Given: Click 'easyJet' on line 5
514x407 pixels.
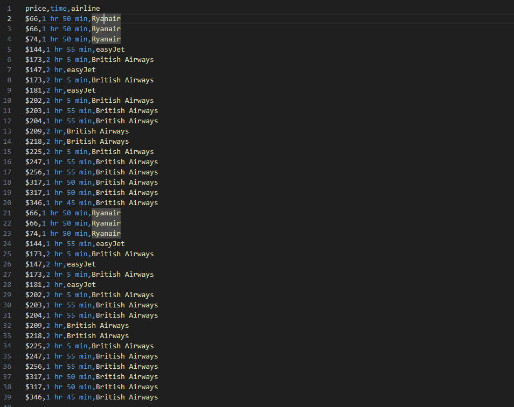Looking at the screenshot, I should (110, 50).
